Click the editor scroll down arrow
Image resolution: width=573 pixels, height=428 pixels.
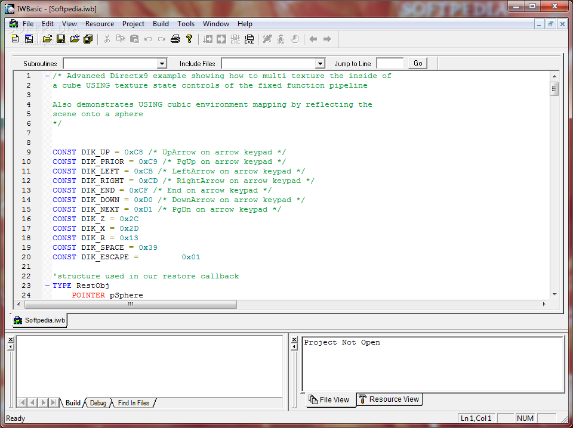554,294
